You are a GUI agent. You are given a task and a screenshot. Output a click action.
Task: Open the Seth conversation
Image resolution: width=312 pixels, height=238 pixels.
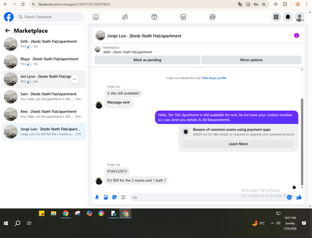tap(44, 44)
